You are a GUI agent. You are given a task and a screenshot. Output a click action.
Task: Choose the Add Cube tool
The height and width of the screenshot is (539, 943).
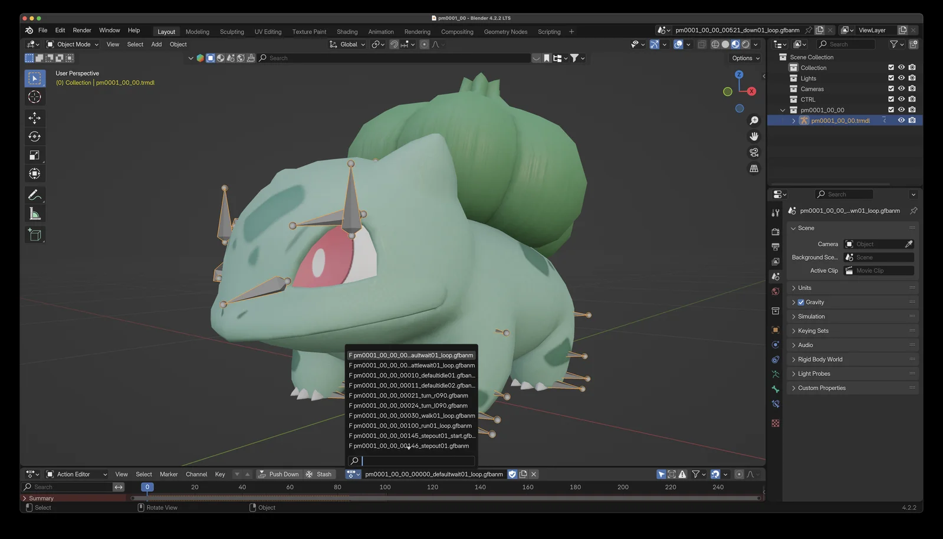pyautogui.click(x=34, y=235)
